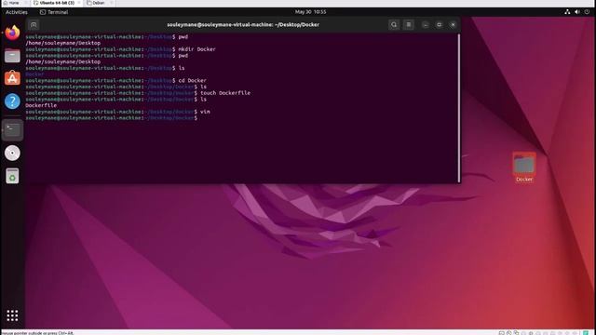
Task: Launch the Files manager from the dock
Action: tap(12, 56)
